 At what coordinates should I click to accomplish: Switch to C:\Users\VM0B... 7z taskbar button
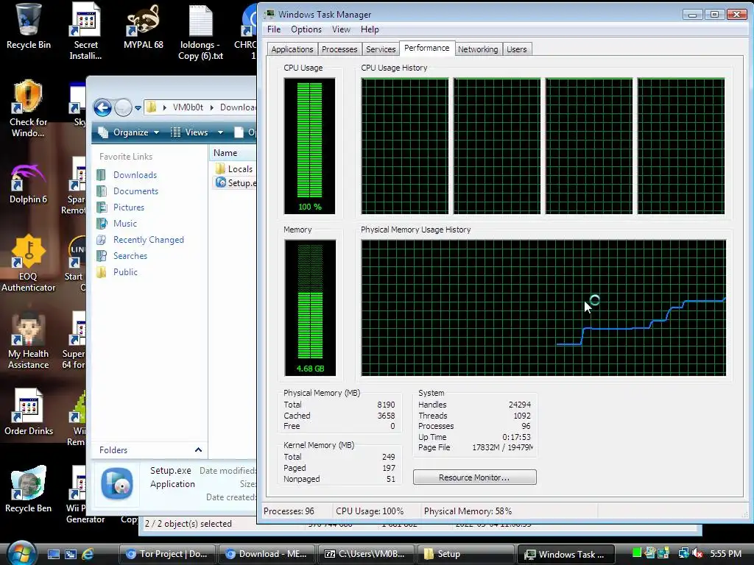(x=366, y=554)
